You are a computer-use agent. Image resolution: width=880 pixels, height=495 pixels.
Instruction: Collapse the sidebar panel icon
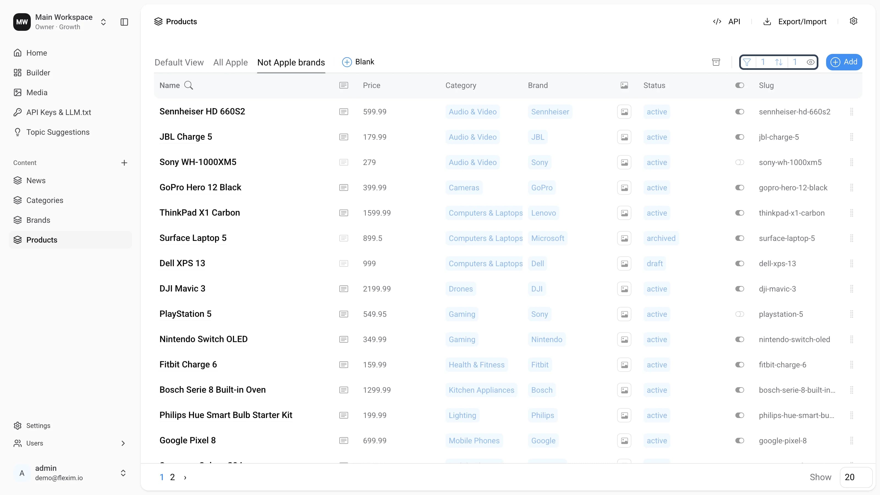(124, 22)
